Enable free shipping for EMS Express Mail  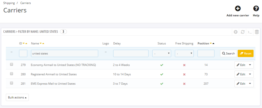pyautogui.click(x=184, y=84)
